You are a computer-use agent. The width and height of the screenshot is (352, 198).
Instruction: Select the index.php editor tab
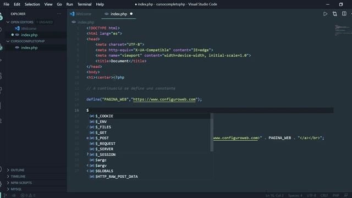(x=119, y=14)
